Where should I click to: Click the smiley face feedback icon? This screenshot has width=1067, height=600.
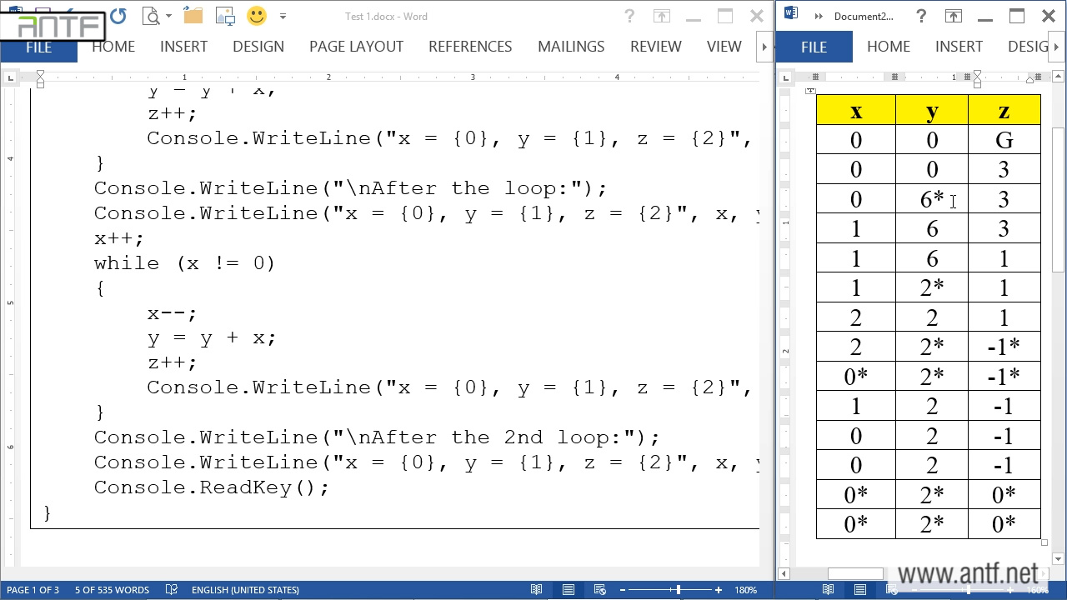(257, 16)
